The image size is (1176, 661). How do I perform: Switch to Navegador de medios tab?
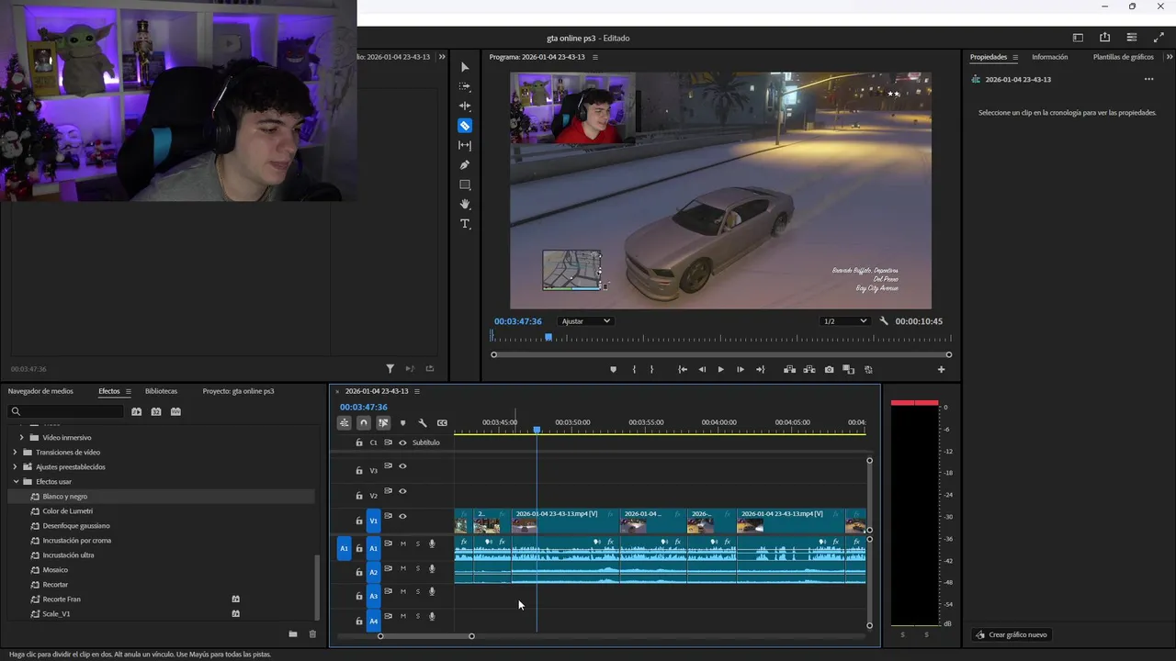[40, 391]
